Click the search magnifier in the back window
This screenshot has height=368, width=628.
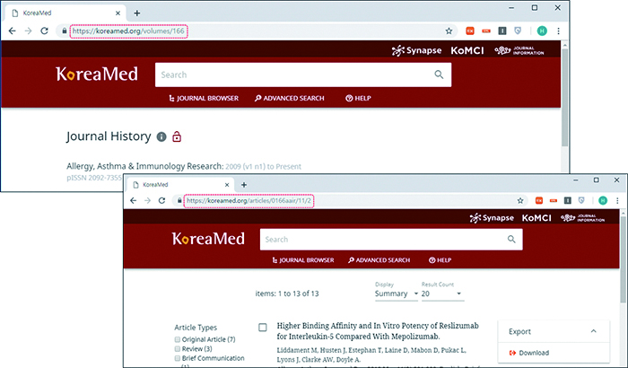tap(439, 74)
